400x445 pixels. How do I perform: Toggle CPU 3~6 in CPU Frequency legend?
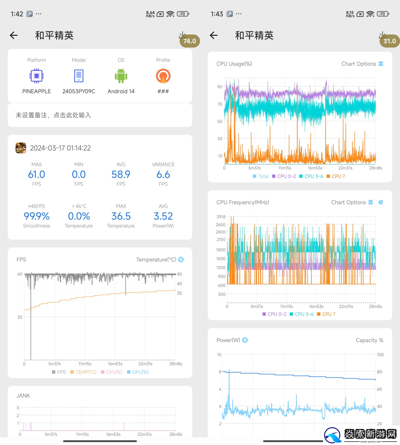(301, 314)
